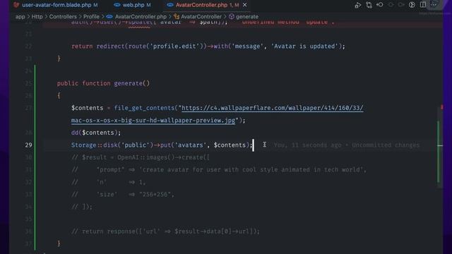Screen dimensions: 452x254
Task: Click the 'Avatar is updated' message string
Action: click(304, 47)
